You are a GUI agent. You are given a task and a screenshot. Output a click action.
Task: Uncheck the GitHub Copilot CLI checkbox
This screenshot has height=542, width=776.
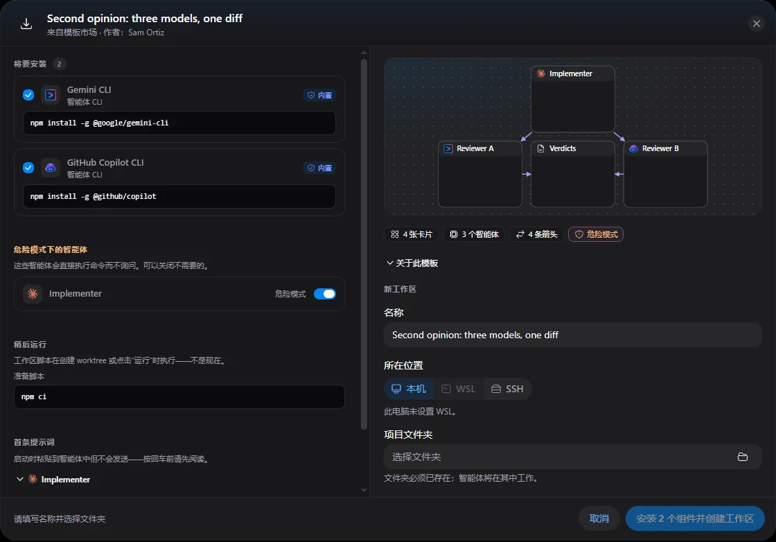(x=28, y=168)
